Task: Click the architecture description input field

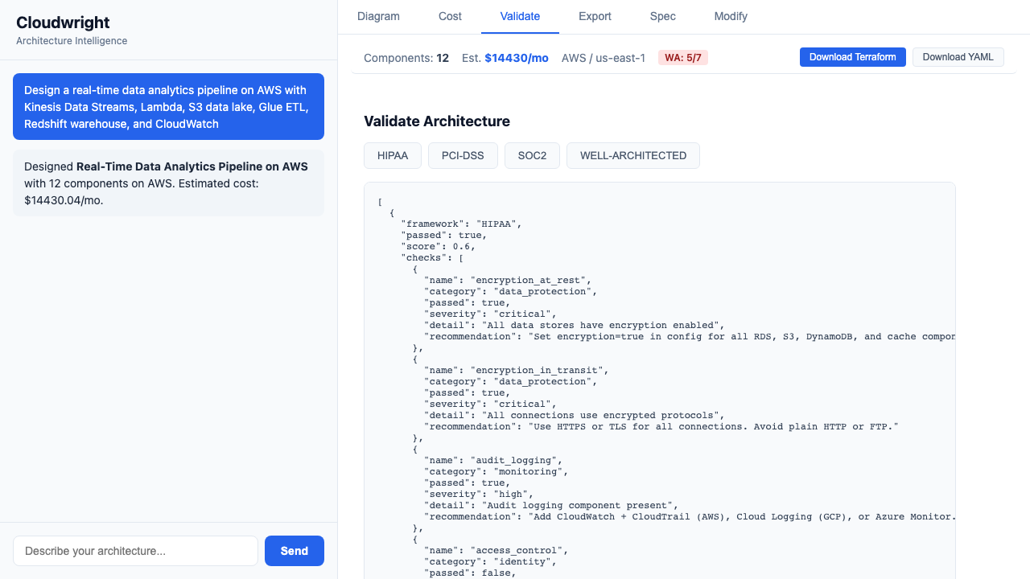Action: coord(135,551)
